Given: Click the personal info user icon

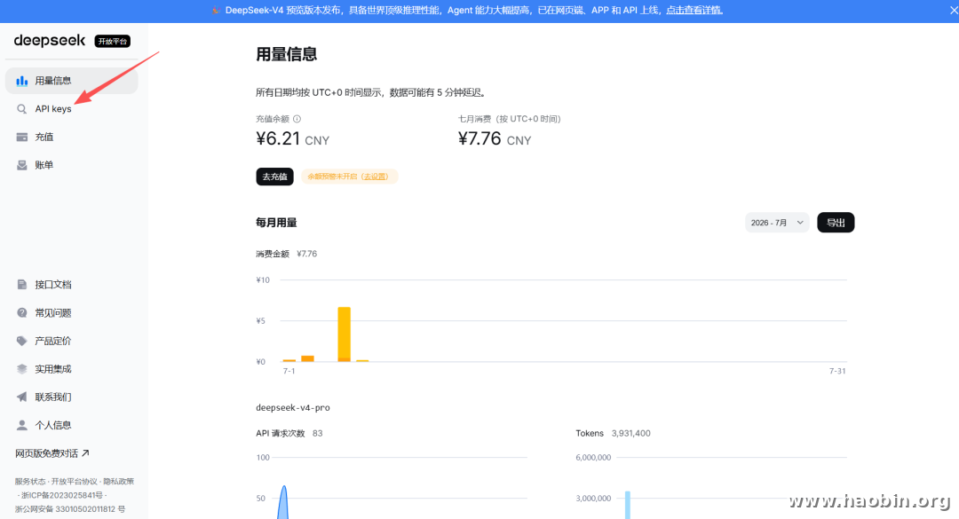Looking at the screenshot, I should click(x=22, y=425).
